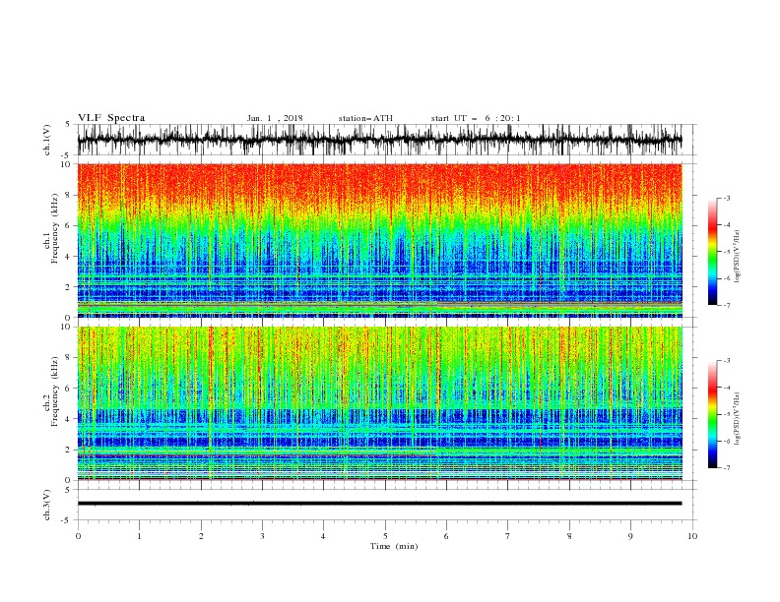The width and height of the screenshot is (780, 602).
Task: Click the "VLF Spectra" title text
Action: pos(111,118)
